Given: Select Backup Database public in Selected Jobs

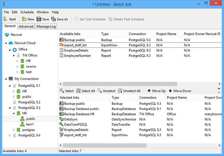Looking at the screenshot, I should click(140, 109).
